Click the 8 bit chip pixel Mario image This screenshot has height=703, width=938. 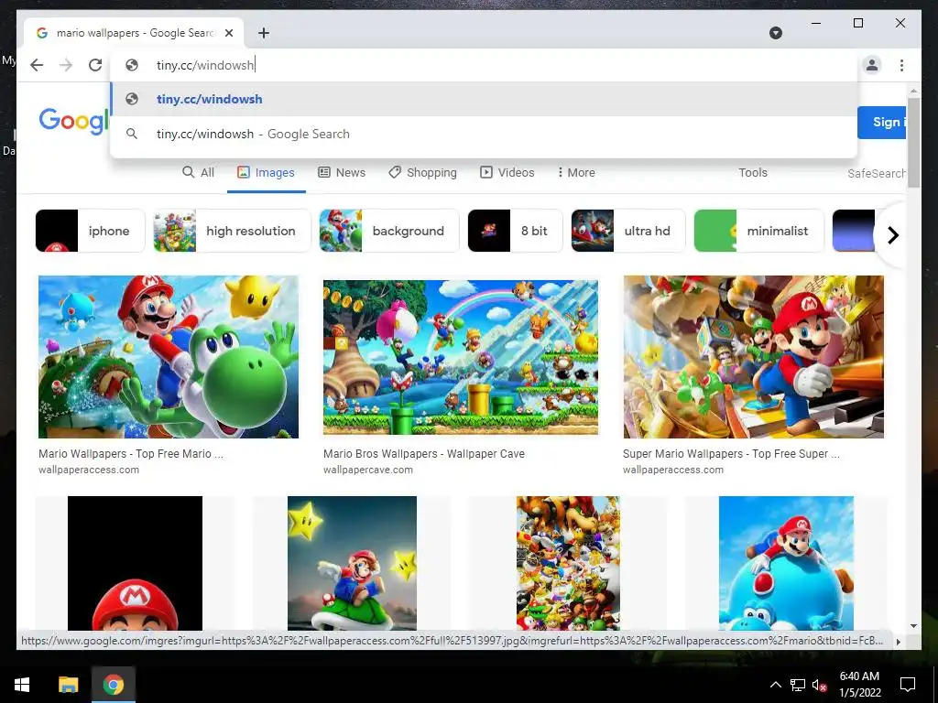(x=489, y=231)
